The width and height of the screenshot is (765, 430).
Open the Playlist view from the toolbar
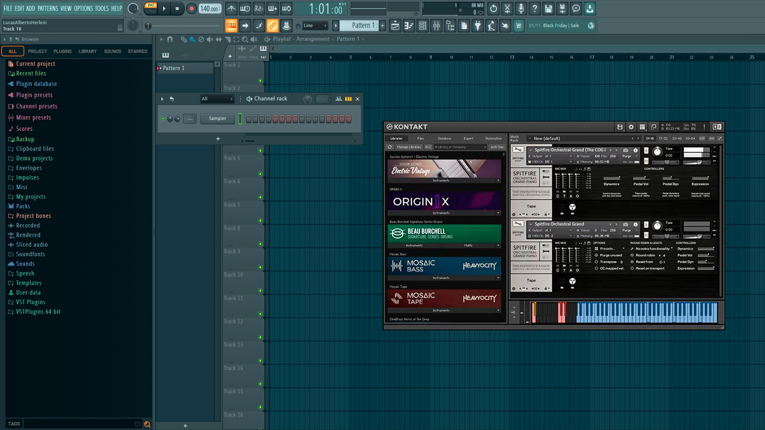(x=395, y=26)
